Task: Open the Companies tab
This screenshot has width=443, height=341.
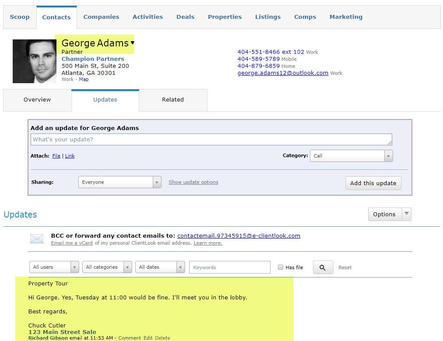Action: (101, 17)
